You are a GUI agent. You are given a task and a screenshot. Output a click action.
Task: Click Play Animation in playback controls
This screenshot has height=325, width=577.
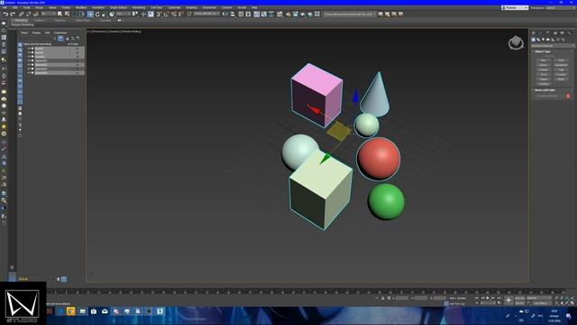pyautogui.click(x=488, y=298)
